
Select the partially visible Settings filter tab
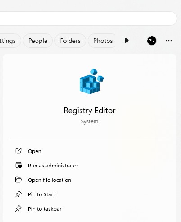[x=10, y=41]
